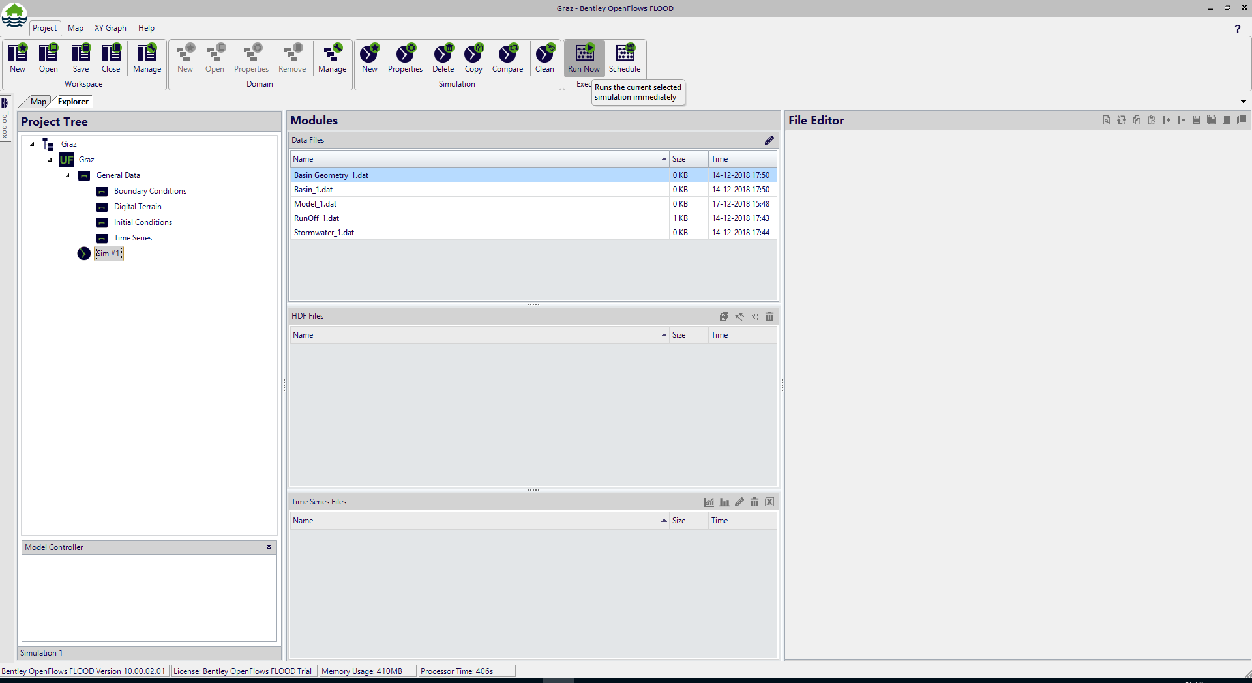The image size is (1252, 683).
Task: Open the Help question mark
Action: [1237, 29]
